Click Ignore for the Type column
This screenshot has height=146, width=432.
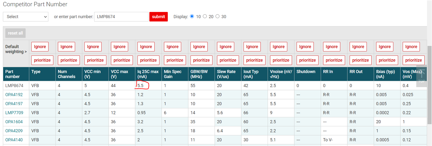coord(40,47)
